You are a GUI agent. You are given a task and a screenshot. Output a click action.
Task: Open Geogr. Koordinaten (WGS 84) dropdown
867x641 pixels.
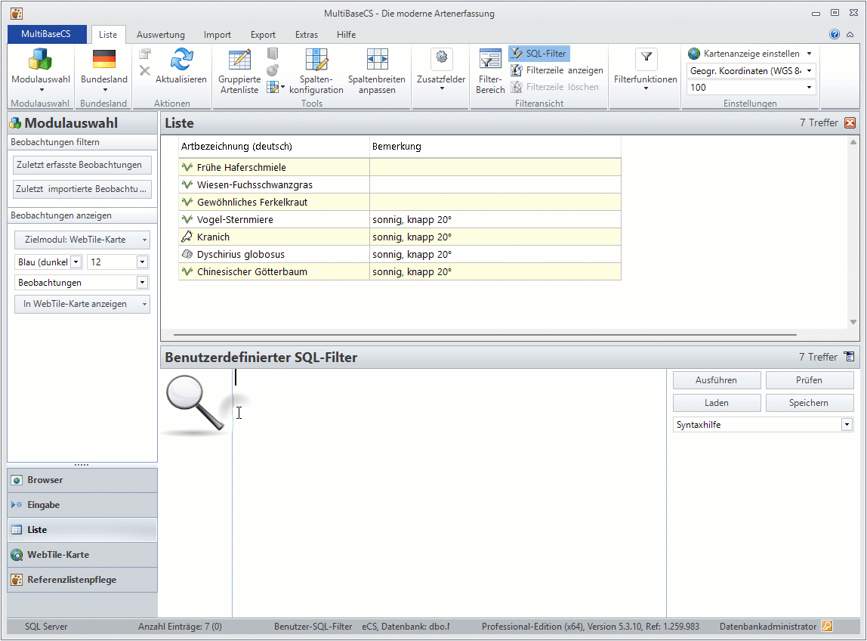pyautogui.click(x=810, y=71)
